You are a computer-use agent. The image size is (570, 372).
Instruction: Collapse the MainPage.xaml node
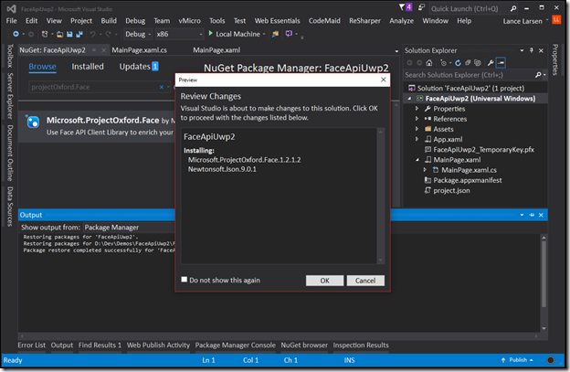[417, 160]
